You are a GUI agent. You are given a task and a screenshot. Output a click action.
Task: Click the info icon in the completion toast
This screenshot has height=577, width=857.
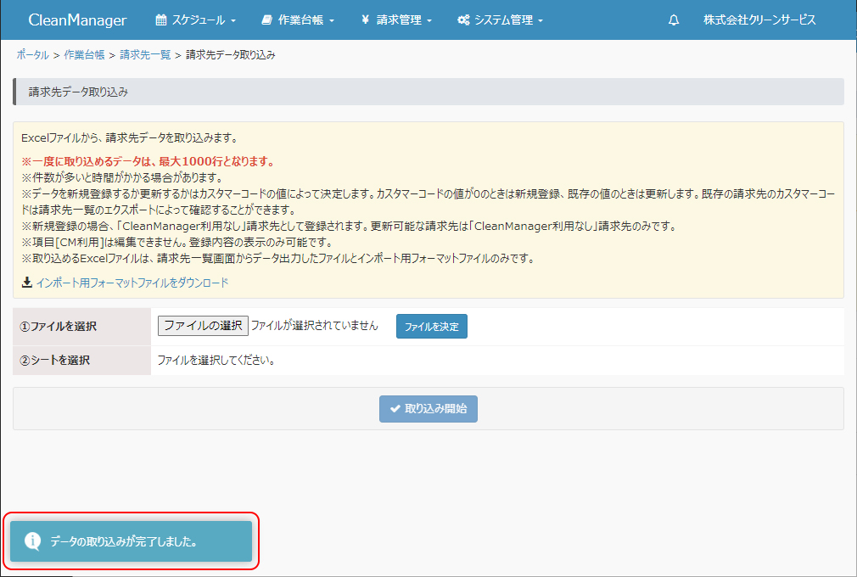[32, 541]
